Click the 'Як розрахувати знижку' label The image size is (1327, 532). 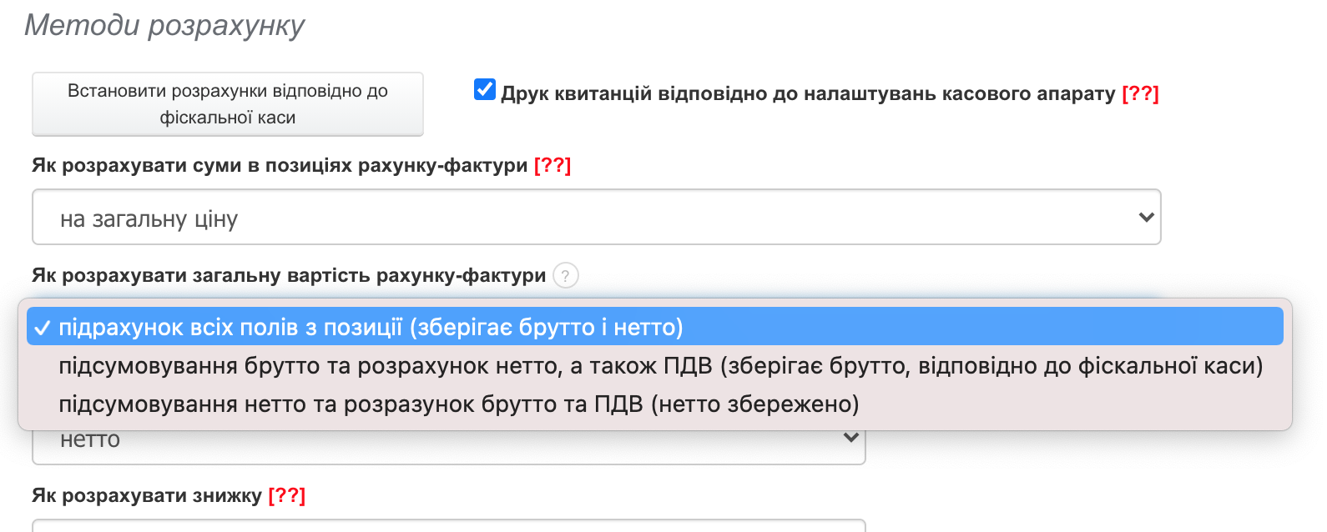click(x=147, y=495)
